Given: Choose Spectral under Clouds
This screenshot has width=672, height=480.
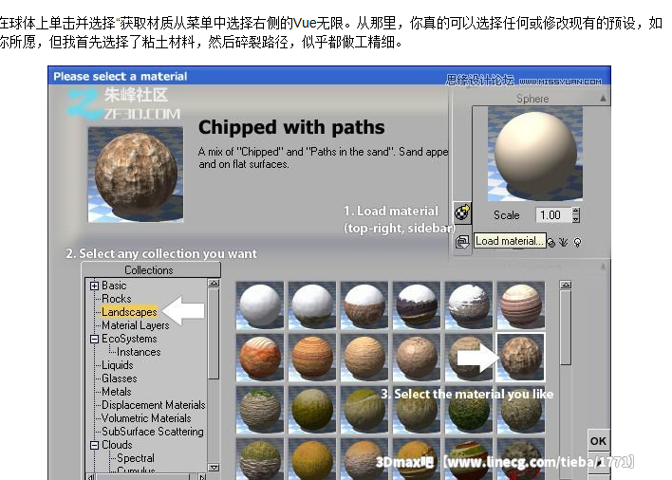Looking at the screenshot, I should 136,458.
